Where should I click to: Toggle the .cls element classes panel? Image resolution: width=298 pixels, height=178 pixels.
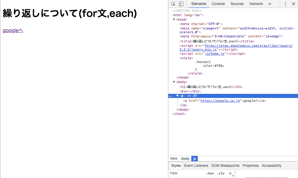pos(221,174)
